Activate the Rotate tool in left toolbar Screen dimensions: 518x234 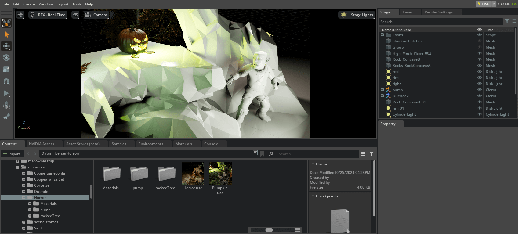[x=6, y=58]
